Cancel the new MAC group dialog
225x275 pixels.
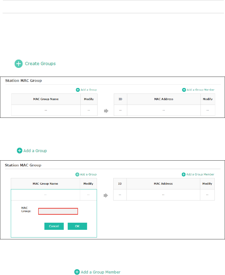coord(54,226)
